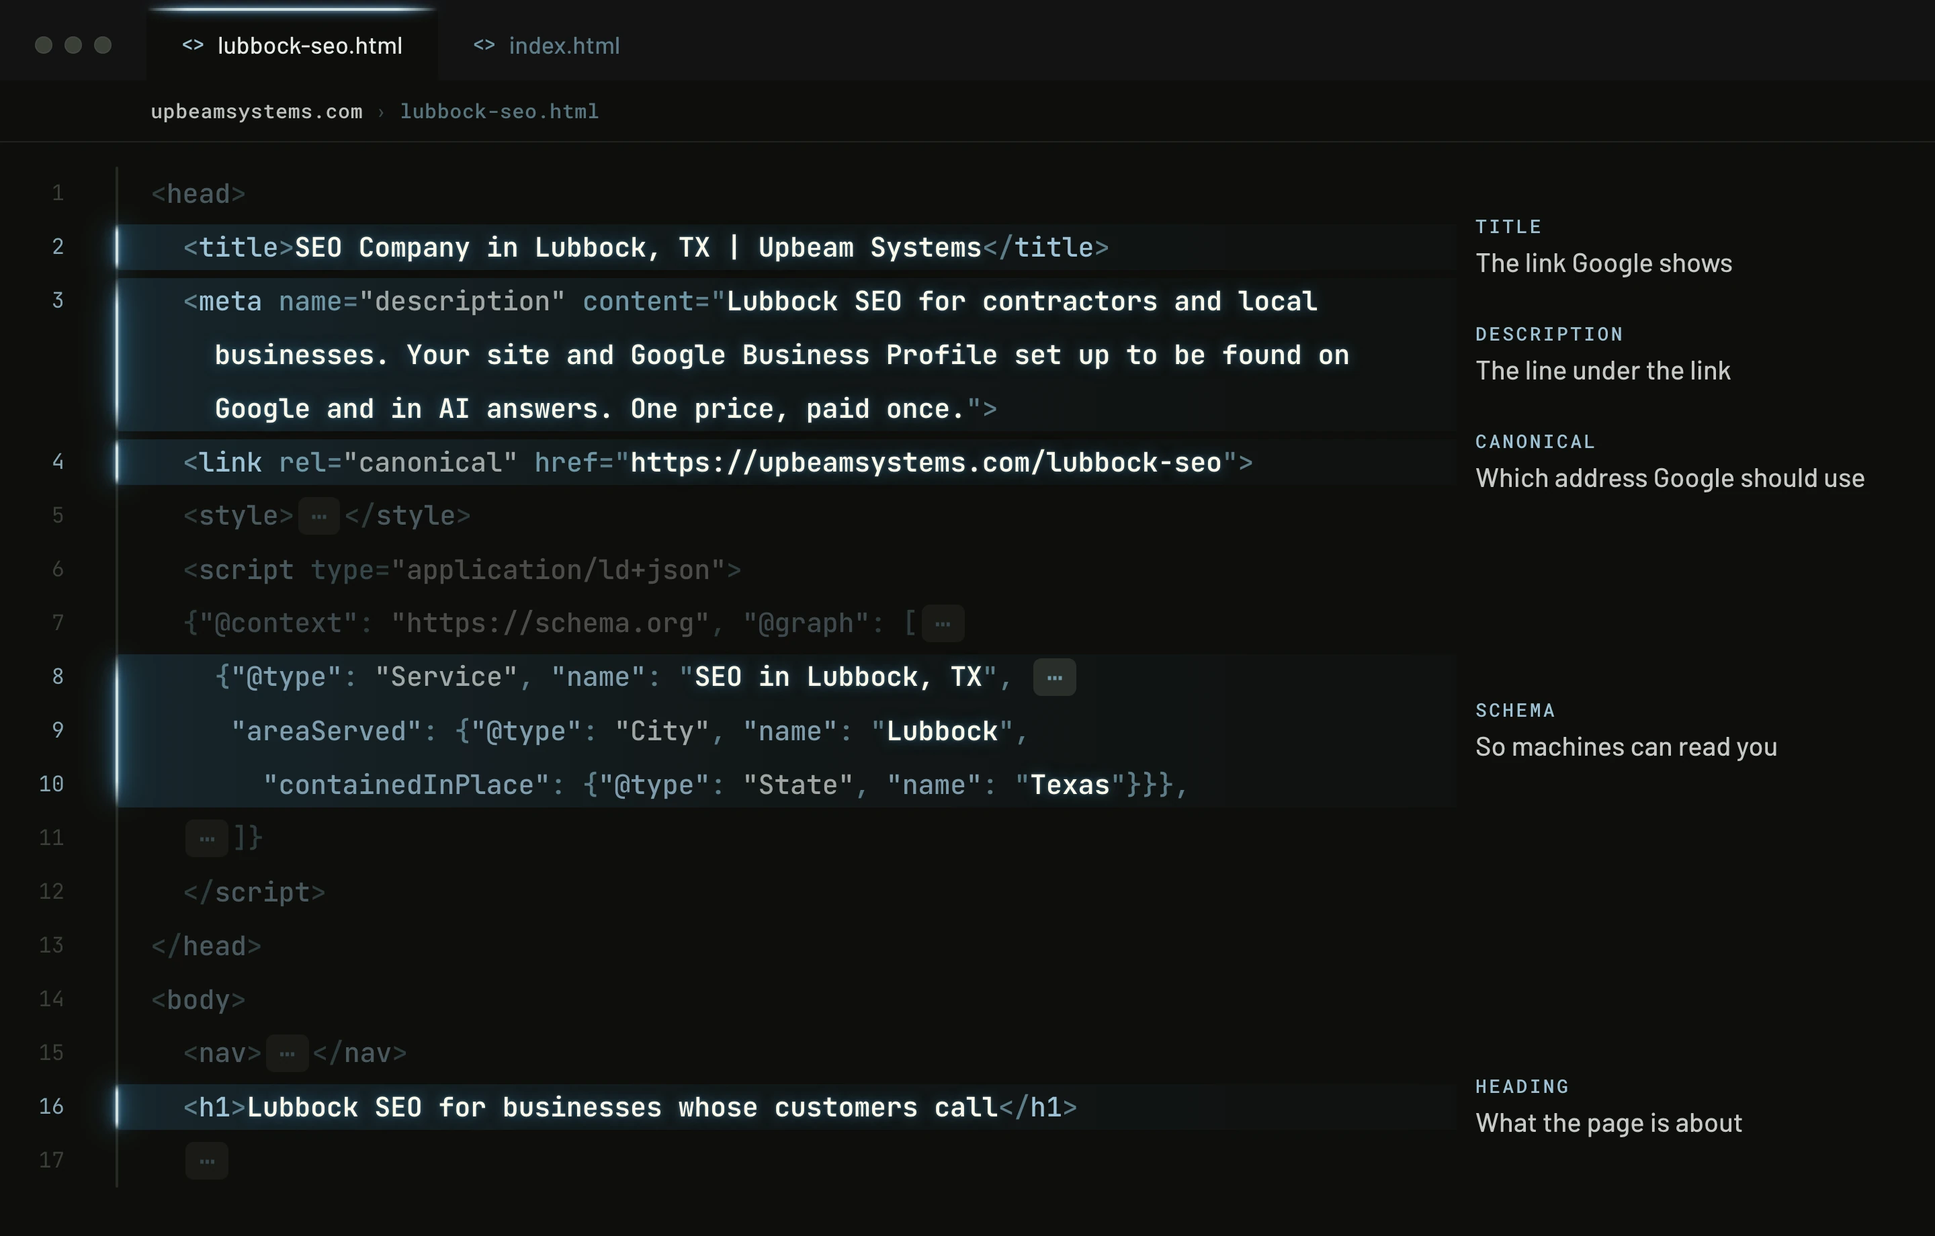The width and height of the screenshot is (1935, 1236).
Task: Click the containedInPlace key on line 10
Action: pyautogui.click(x=406, y=785)
